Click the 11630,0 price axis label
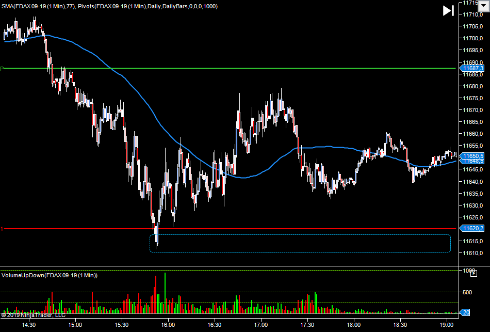The image size is (490, 332). [473, 205]
